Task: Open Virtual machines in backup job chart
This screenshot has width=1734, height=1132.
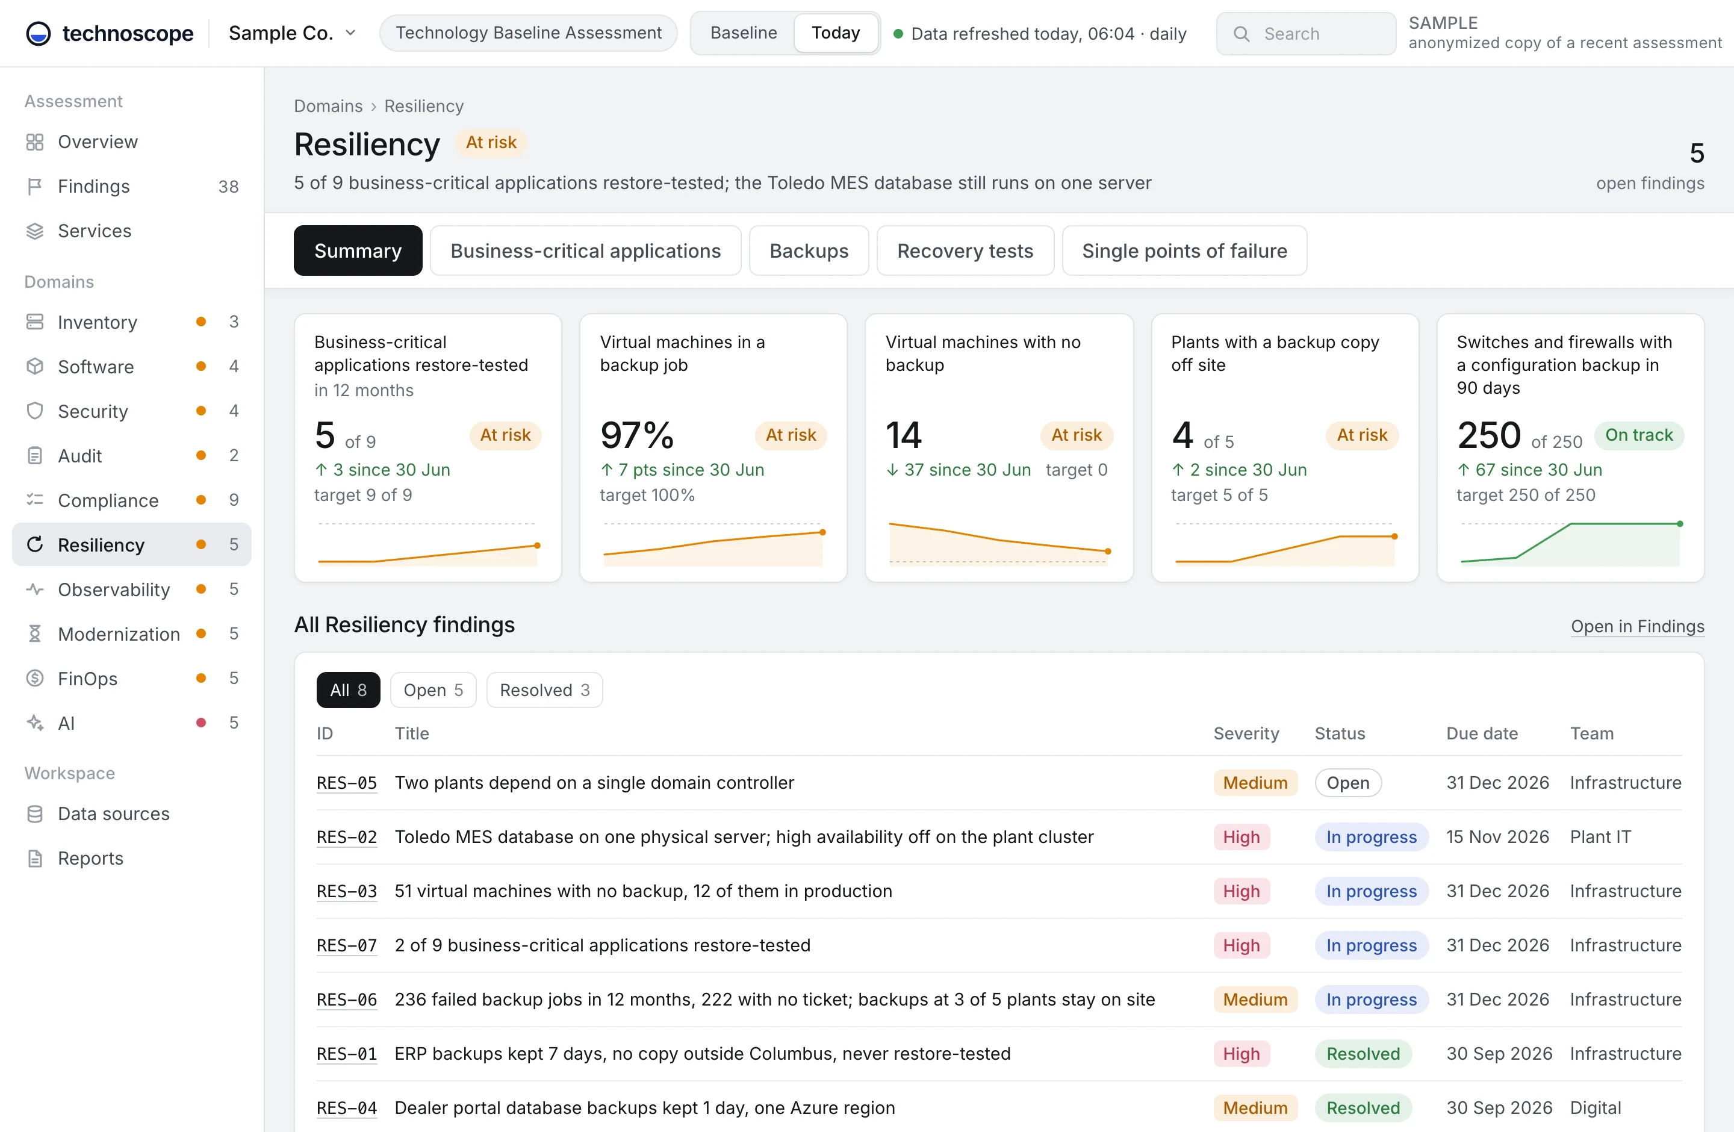Action: pyautogui.click(x=713, y=544)
